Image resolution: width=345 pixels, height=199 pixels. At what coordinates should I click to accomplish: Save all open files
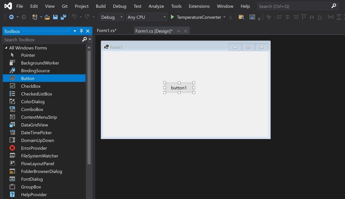coord(63,17)
